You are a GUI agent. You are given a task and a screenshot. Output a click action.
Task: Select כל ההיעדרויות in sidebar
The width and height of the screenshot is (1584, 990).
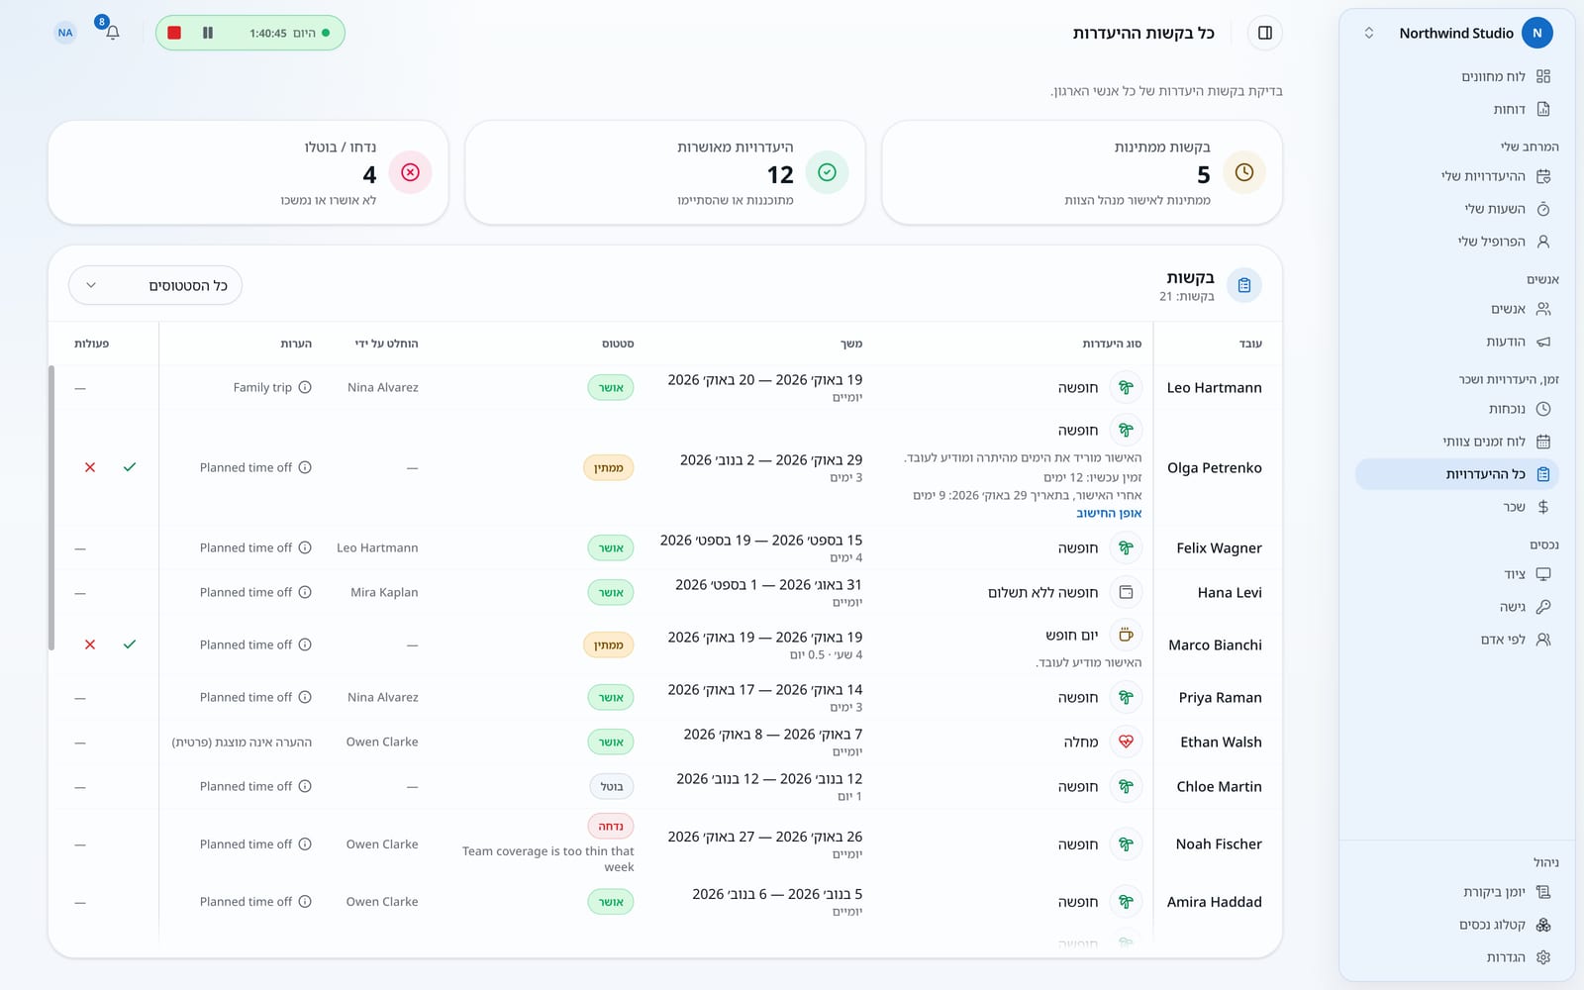[1456, 474]
